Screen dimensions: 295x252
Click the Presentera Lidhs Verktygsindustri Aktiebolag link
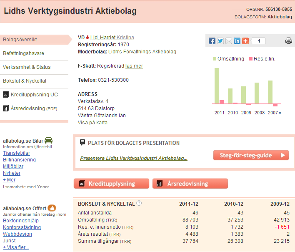[134, 158]
